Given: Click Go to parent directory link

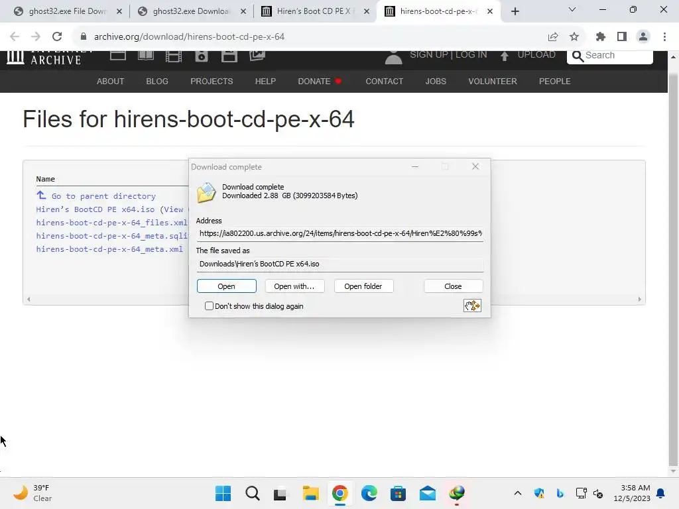Looking at the screenshot, I should 103,196.
